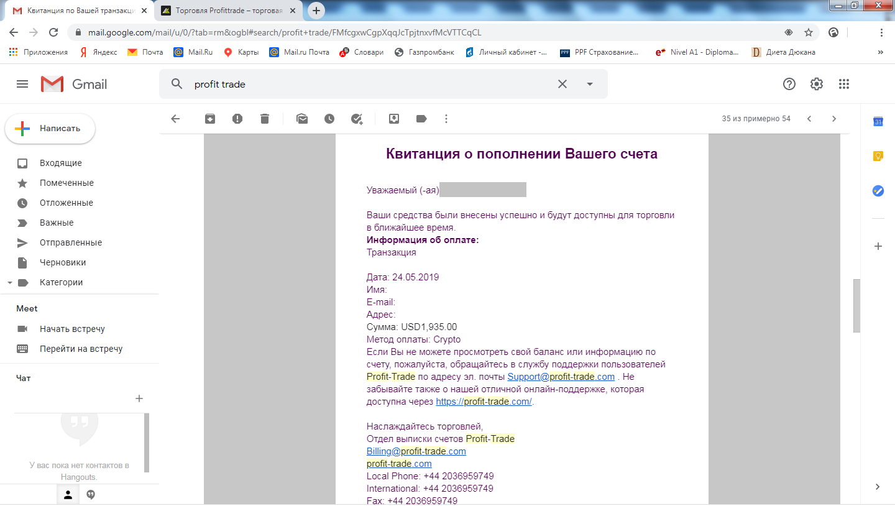The image size is (895, 506).
Task: Click the address bar URL
Action: click(x=286, y=32)
